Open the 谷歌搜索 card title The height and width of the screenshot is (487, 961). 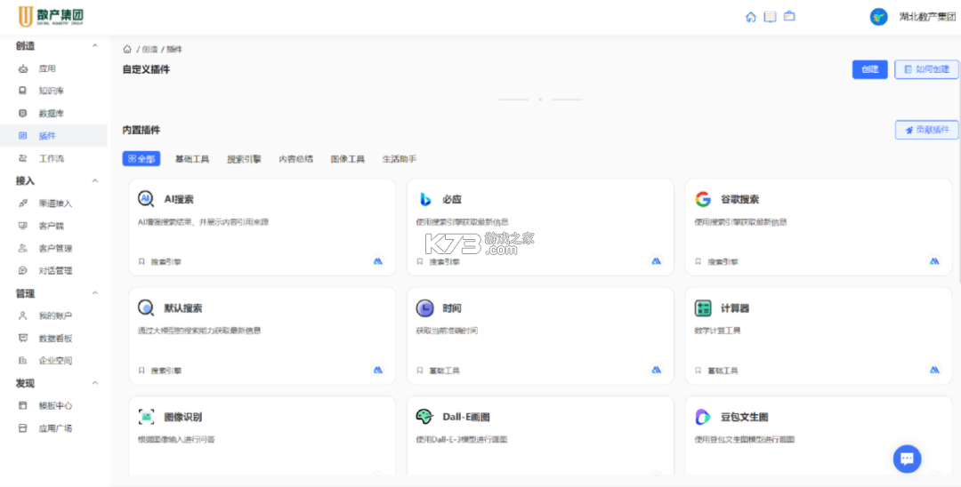point(739,199)
